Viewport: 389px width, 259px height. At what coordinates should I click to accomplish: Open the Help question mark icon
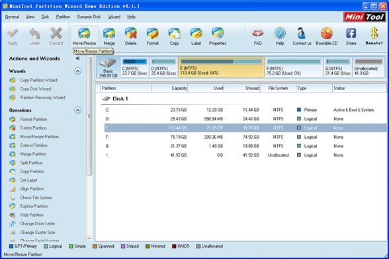pos(280,33)
